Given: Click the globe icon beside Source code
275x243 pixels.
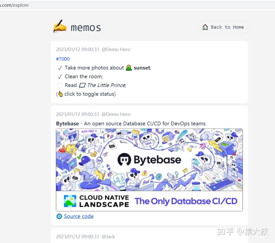Looking at the screenshot, I should point(59,216).
